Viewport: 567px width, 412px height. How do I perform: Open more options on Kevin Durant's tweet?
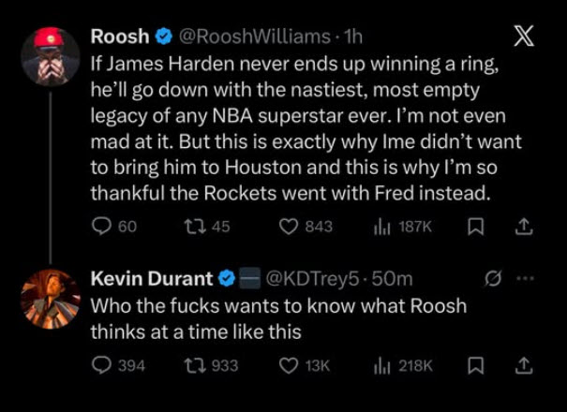pos(526,279)
